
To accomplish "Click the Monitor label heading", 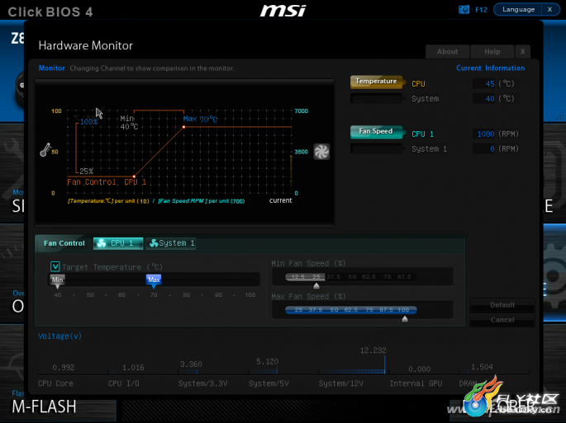I will click(51, 68).
